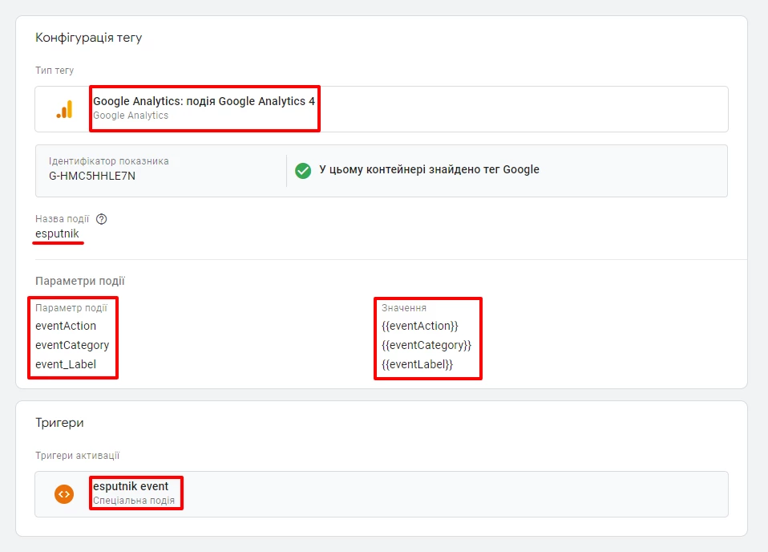Click the event name value esputnik
The image size is (768, 552).
[x=57, y=233]
